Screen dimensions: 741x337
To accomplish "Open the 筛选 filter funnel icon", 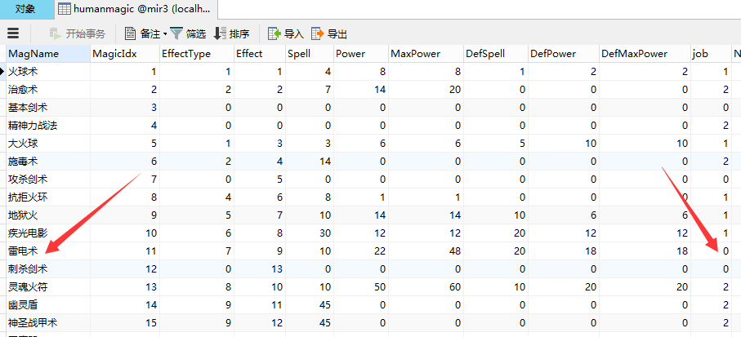I will tap(176, 33).
